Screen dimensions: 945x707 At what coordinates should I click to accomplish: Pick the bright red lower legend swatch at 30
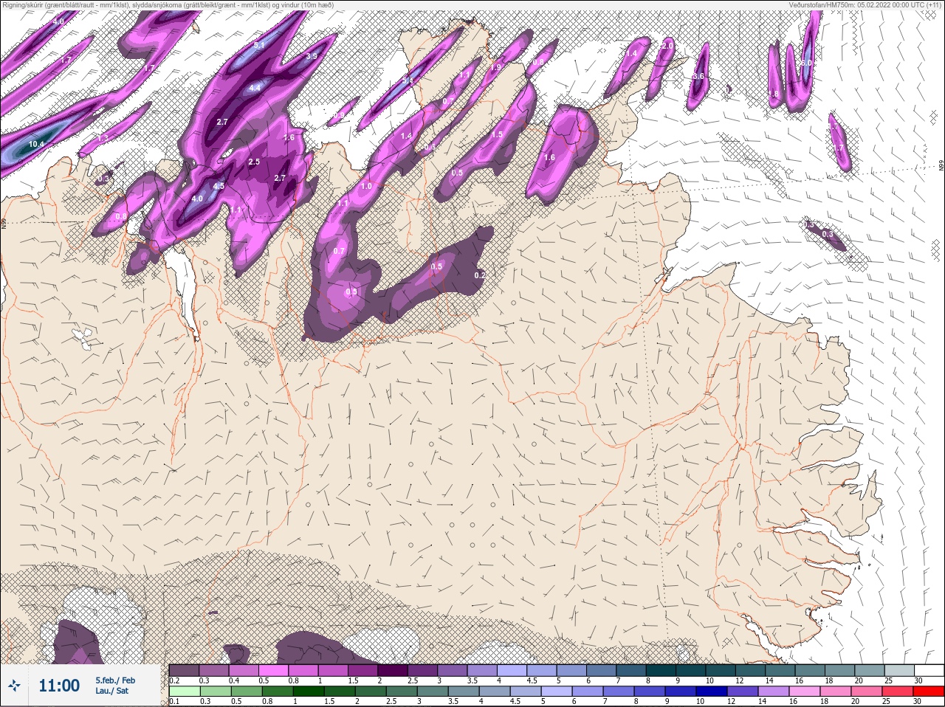(929, 692)
